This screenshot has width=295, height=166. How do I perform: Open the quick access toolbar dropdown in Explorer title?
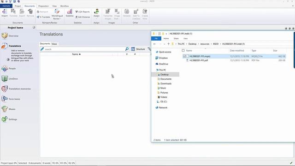coord(166,34)
